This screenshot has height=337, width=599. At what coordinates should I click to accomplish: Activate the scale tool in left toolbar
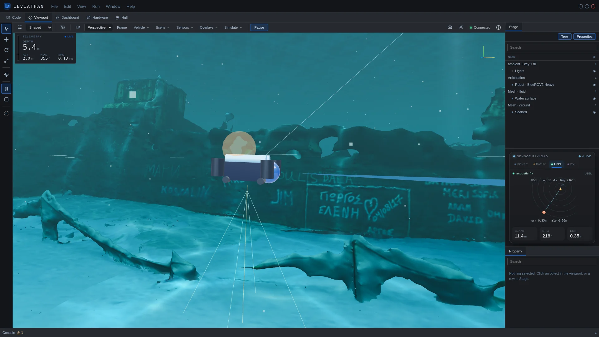(x=6, y=61)
